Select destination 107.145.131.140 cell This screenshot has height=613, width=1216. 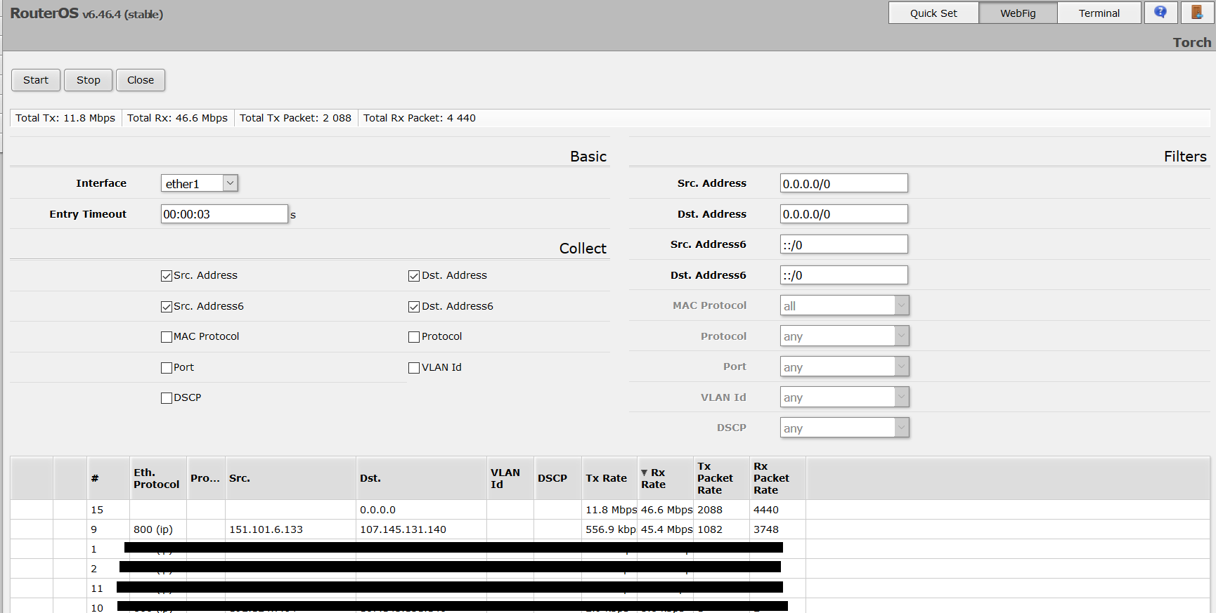point(421,529)
